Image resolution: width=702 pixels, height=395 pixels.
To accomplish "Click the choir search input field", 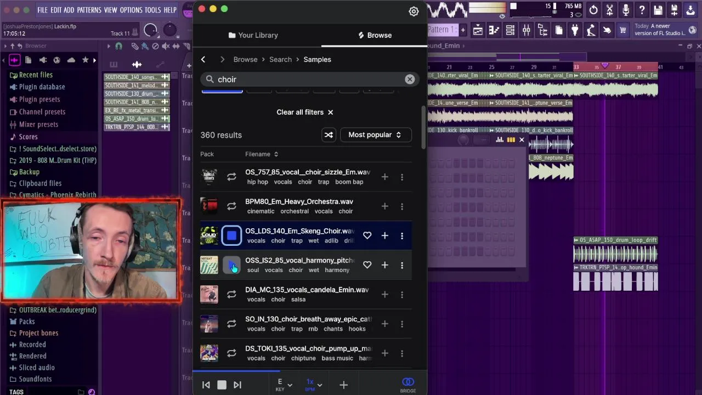I will pos(310,80).
